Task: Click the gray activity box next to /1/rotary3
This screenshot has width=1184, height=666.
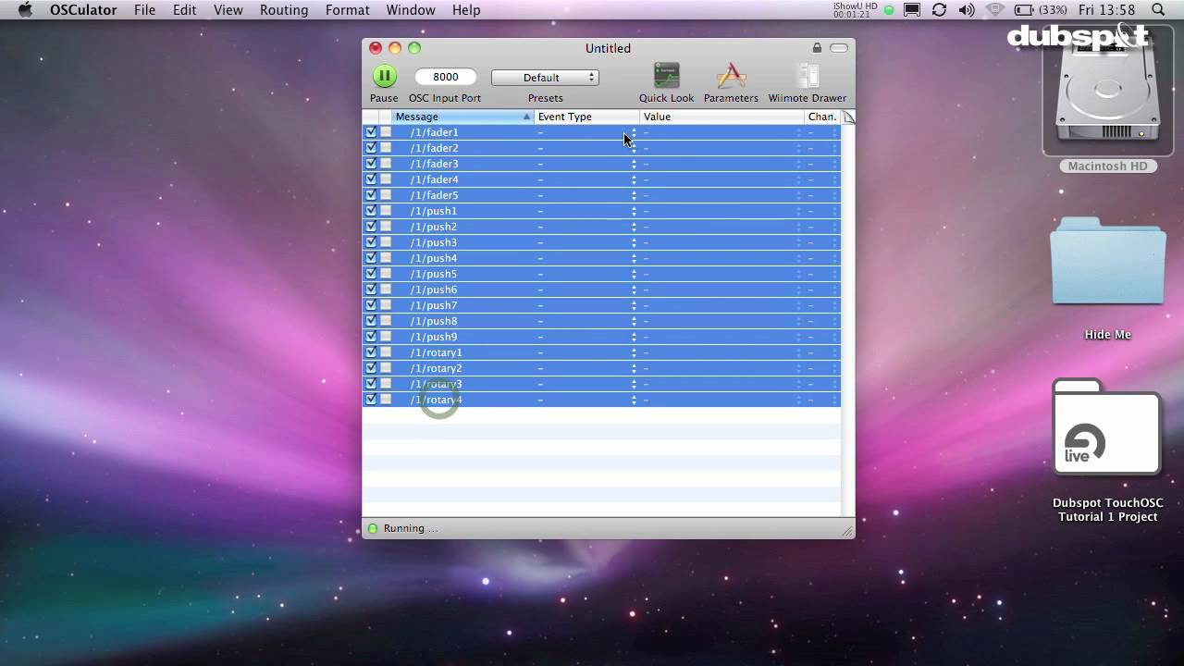Action: point(386,384)
